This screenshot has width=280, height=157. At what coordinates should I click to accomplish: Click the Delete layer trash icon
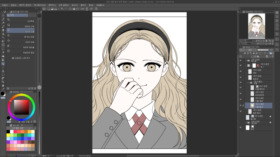pyautogui.click(x=273, y=57)
